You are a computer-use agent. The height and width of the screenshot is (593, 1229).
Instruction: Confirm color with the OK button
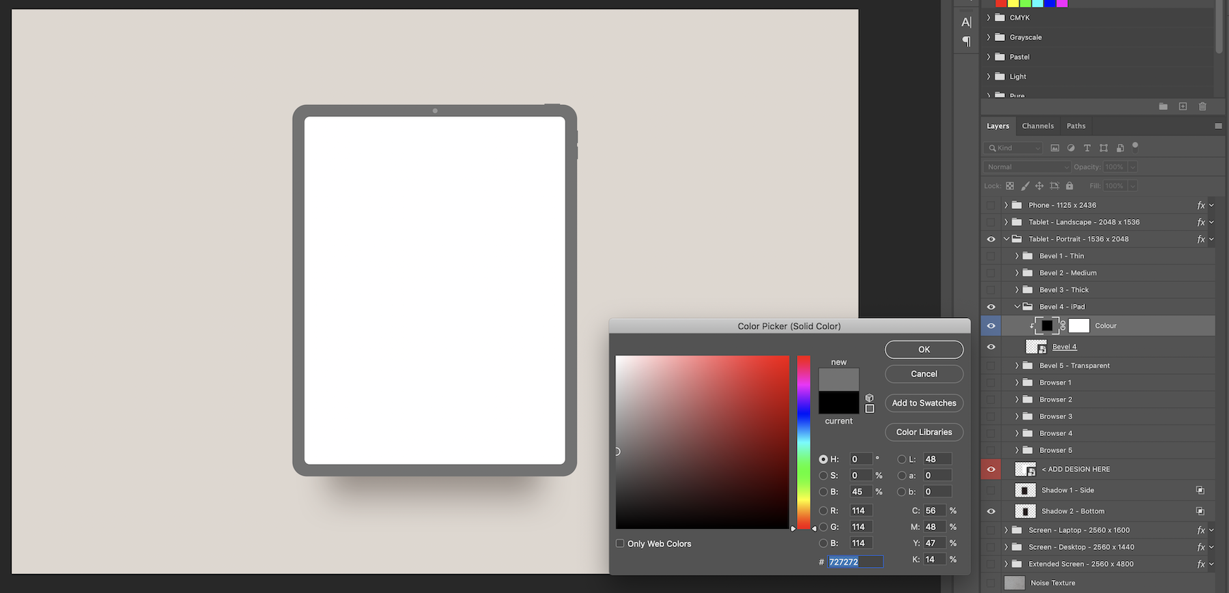coord(924,349)
